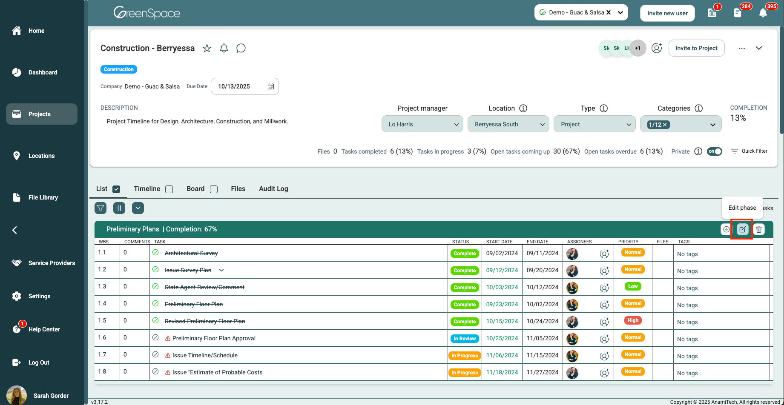Screen dimensions: 784x405
Task: Click the High priority badge on task 1.5
Action: click(633, 320)
